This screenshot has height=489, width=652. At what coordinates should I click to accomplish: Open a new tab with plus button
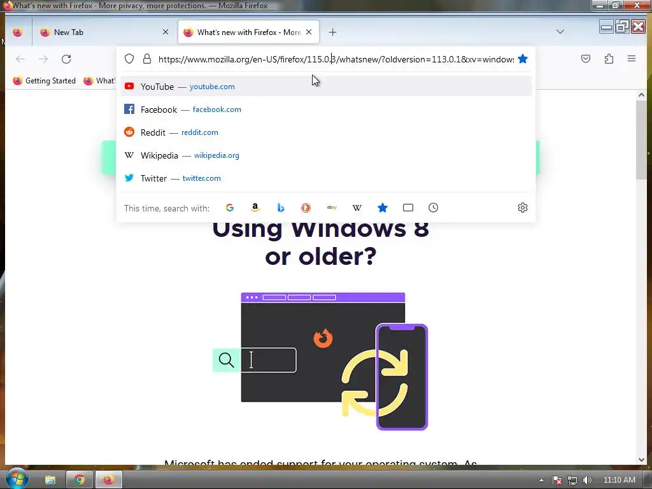(x=332, y=32)
